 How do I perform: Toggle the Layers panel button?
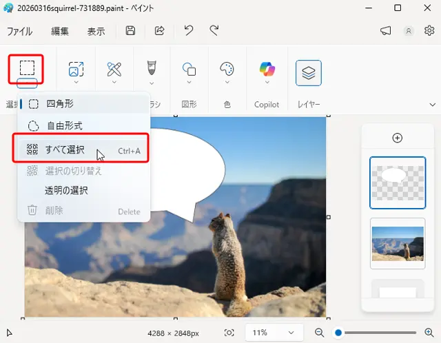point(309,73)
